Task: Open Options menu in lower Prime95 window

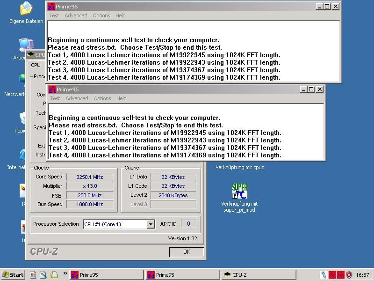Action: [x=102, y=98]
